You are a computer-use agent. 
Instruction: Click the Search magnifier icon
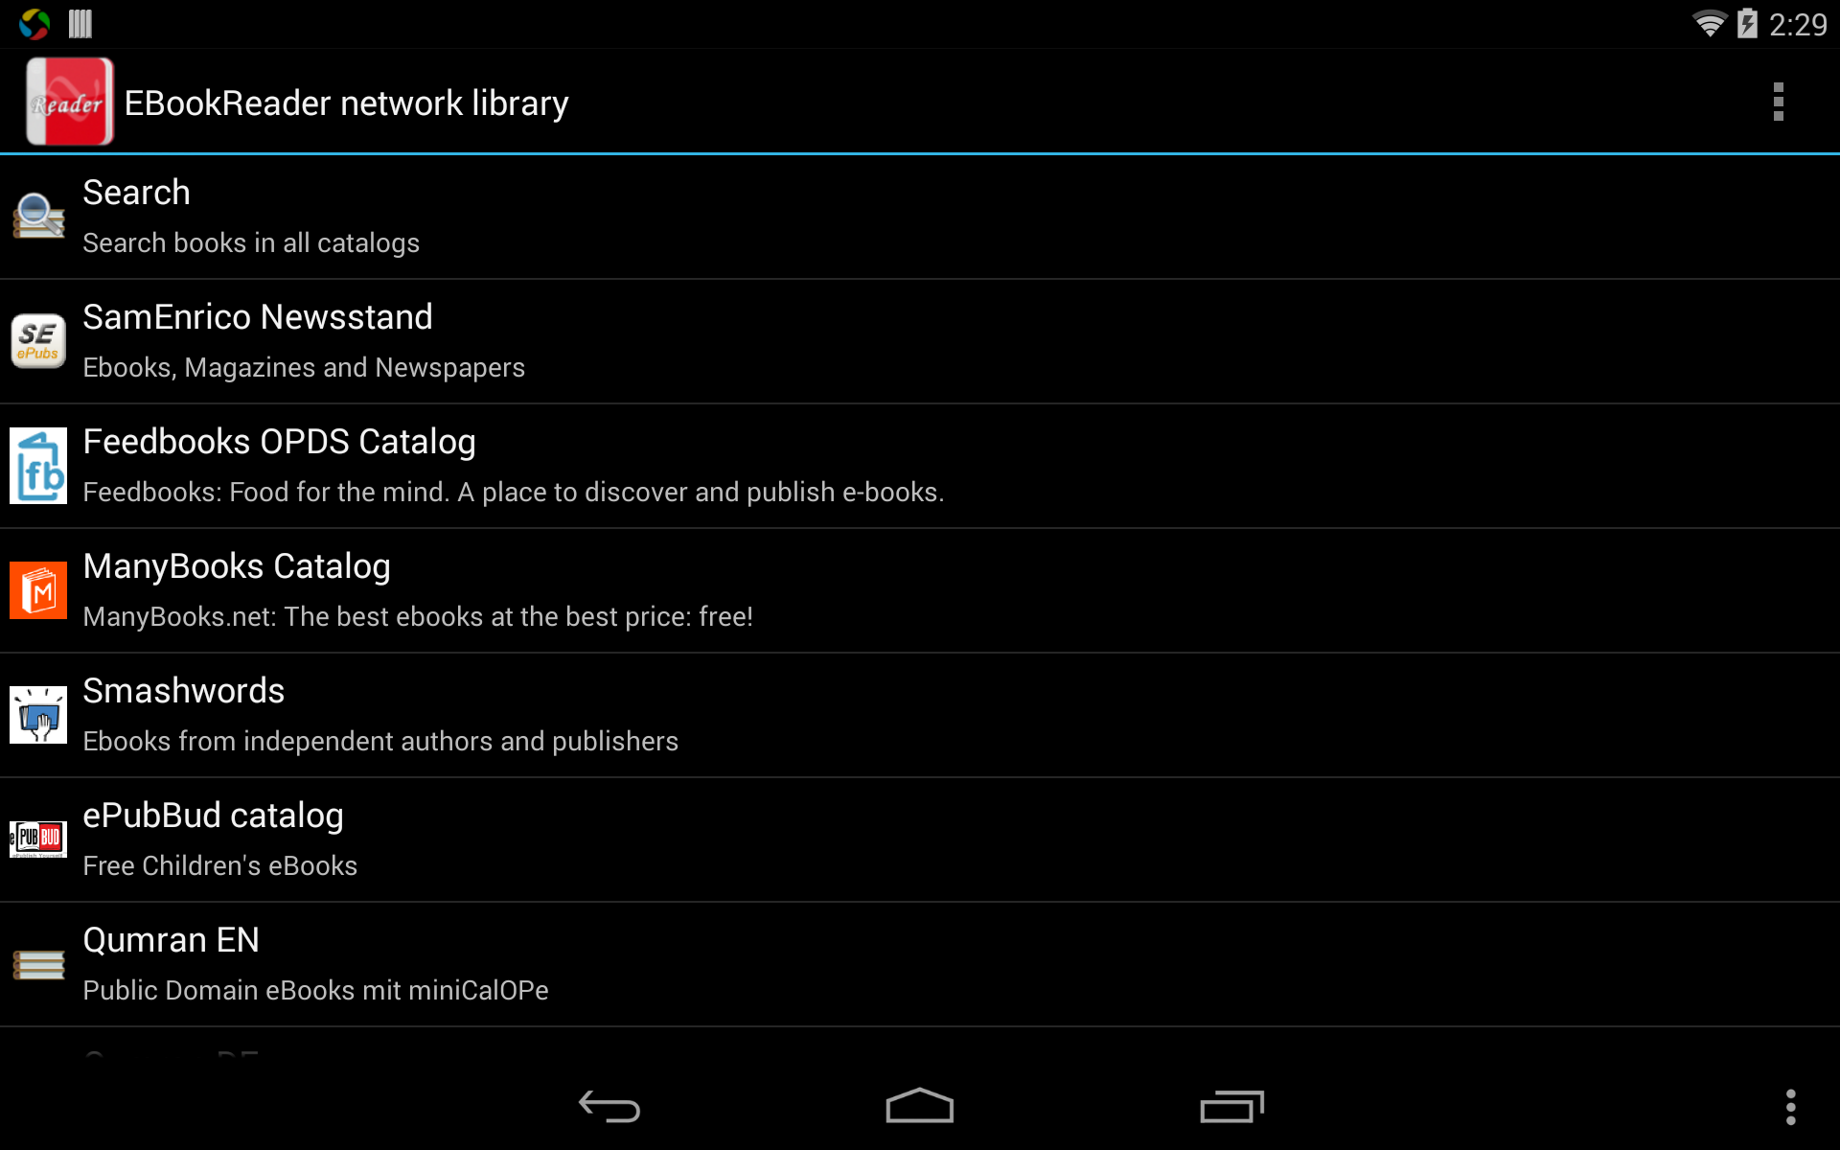click(x=38, y=217)
